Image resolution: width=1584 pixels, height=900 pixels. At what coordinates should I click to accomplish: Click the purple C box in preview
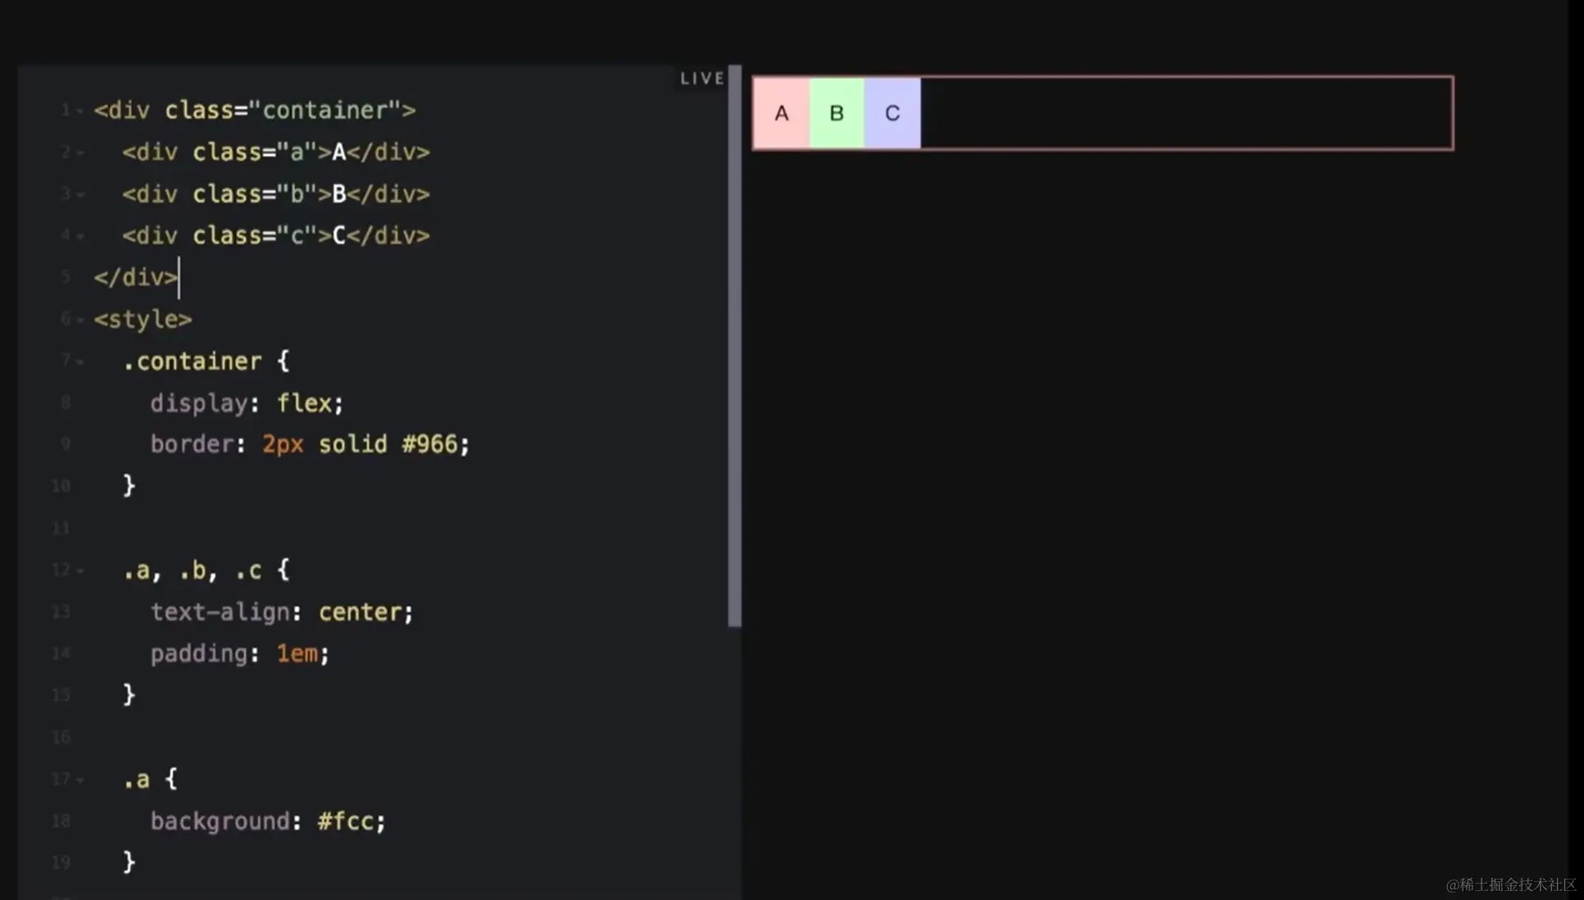(x=892, y=113)
